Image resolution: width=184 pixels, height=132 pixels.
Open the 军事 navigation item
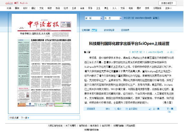(90, 8)
